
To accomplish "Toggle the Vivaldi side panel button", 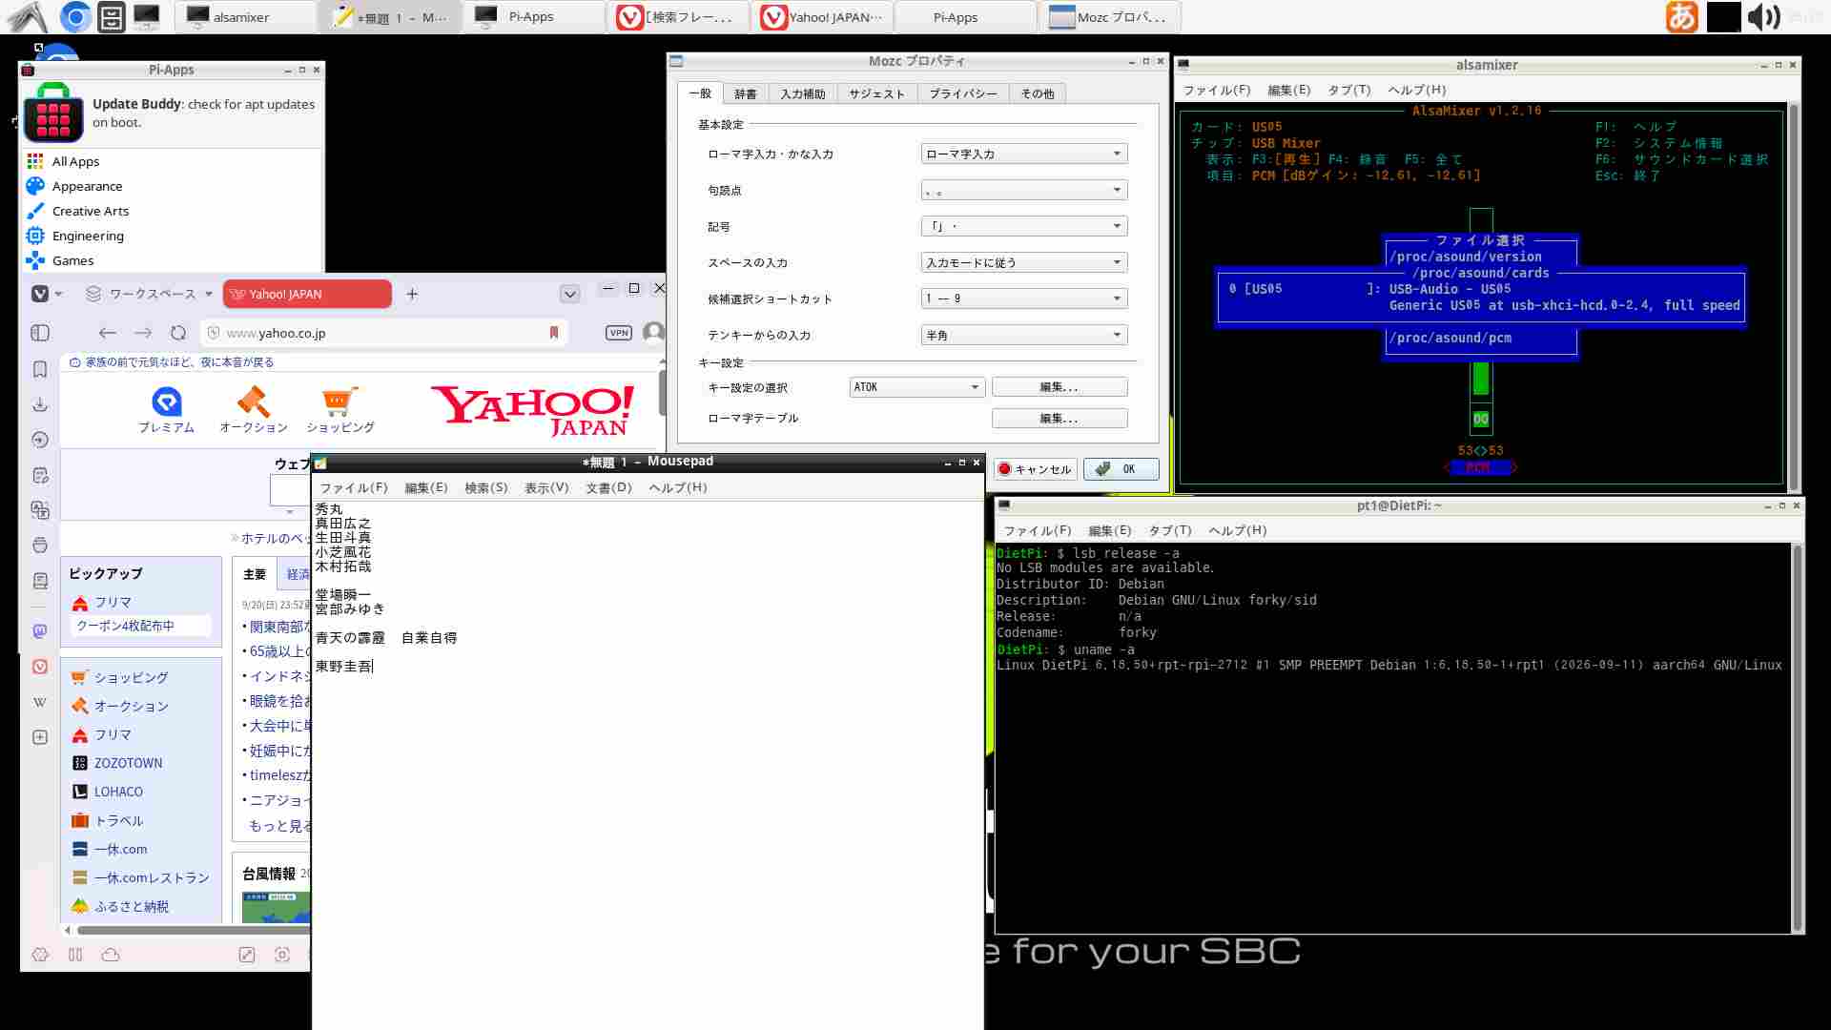I will (x=40, y=333).
